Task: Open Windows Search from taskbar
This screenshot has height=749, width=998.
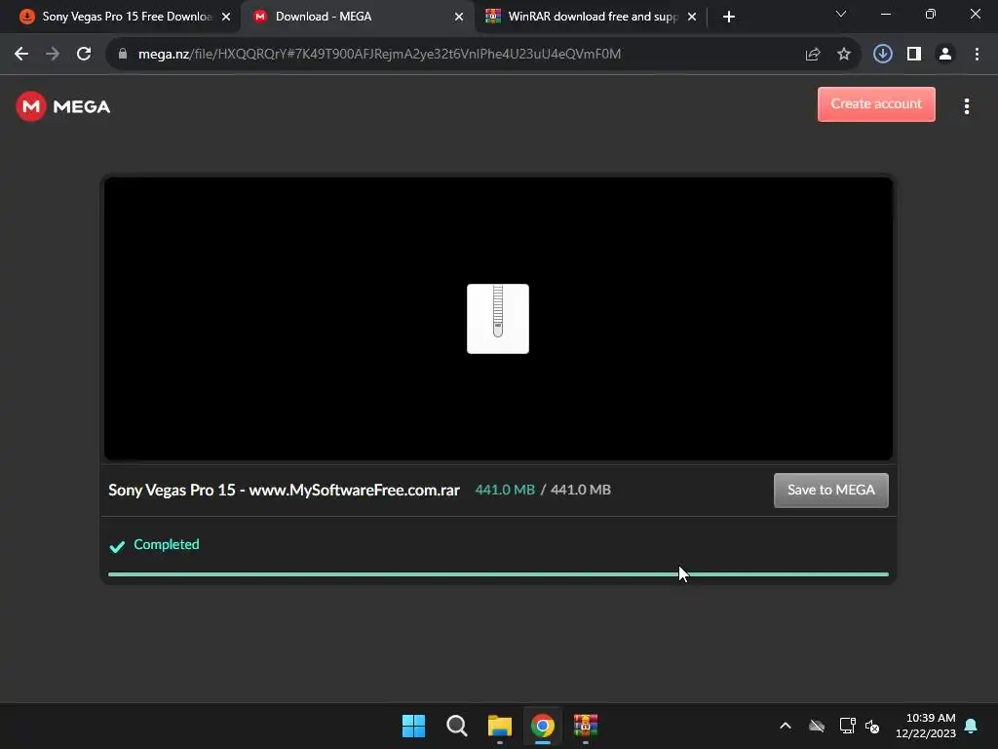Action: coord(456,726)
